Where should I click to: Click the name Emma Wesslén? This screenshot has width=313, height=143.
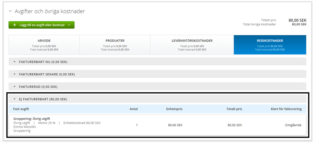tap(25, 127)
